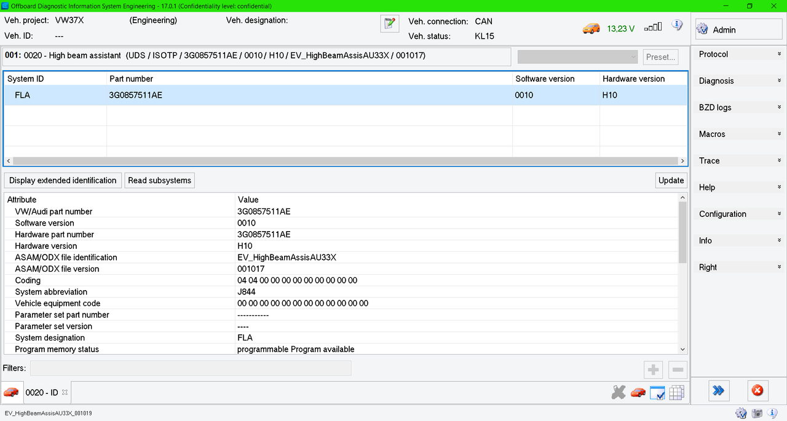The image size is (787, 421).
Task: Click the system table horizontal scrollbar
Action: tap(346, 160)
